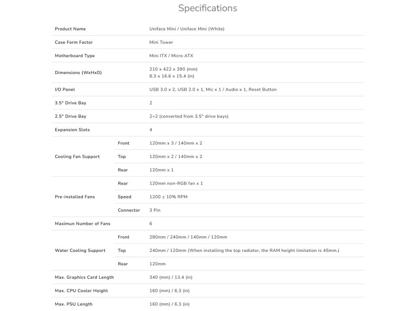Click the 2.5" Drive Bay converted note
The image size is (415, 311).
tap(189, 116)
